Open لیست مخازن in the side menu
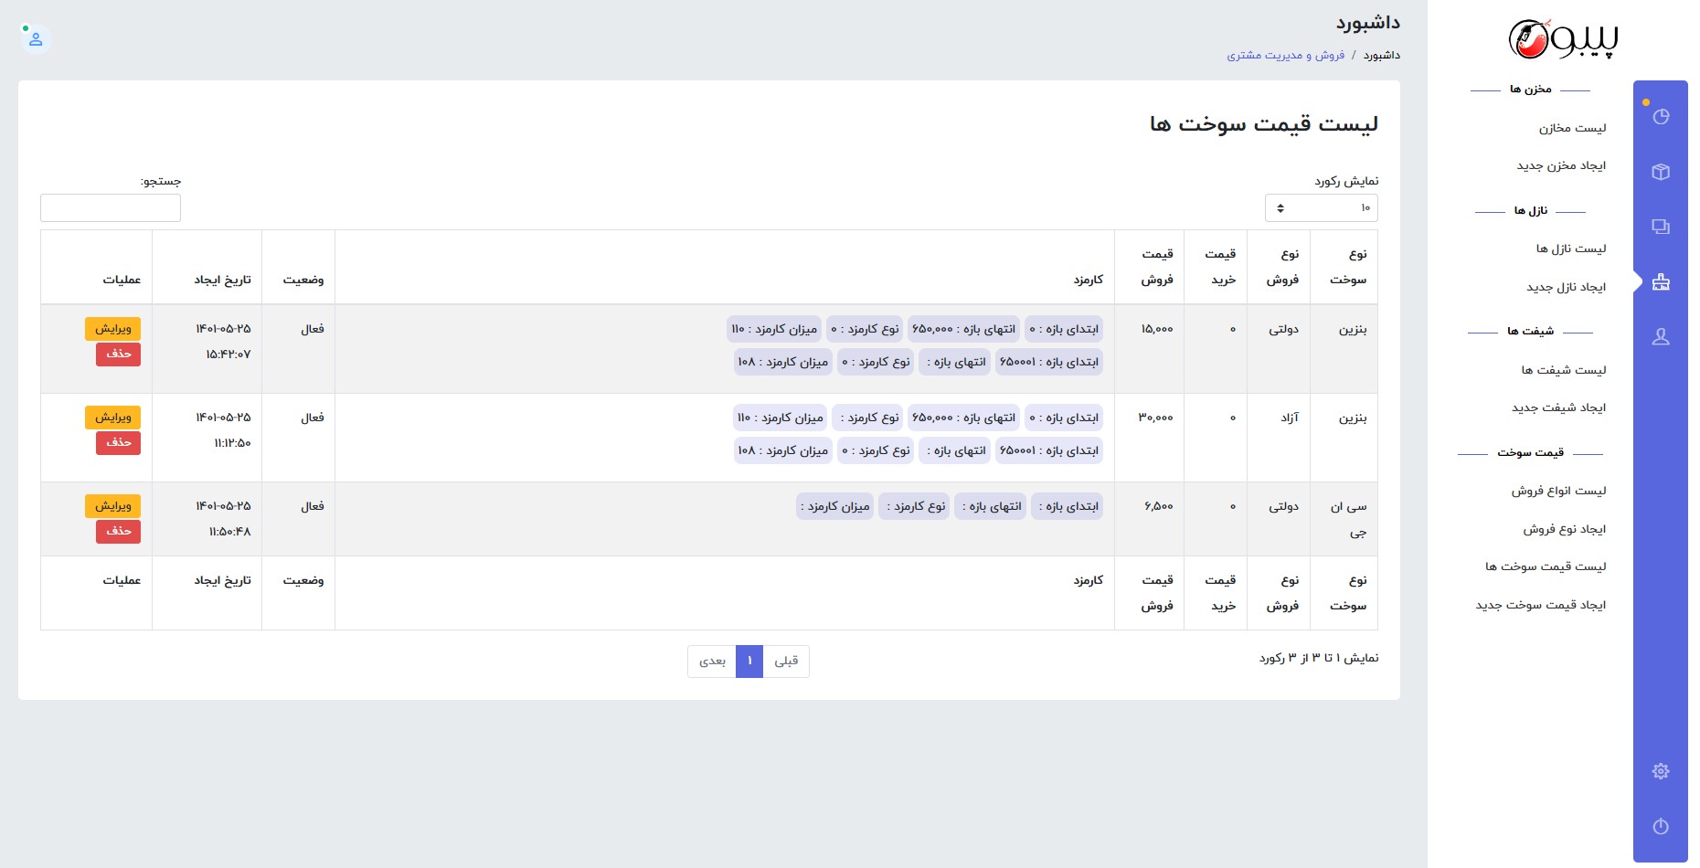1700x868 pixels. tap(1572, 128)
